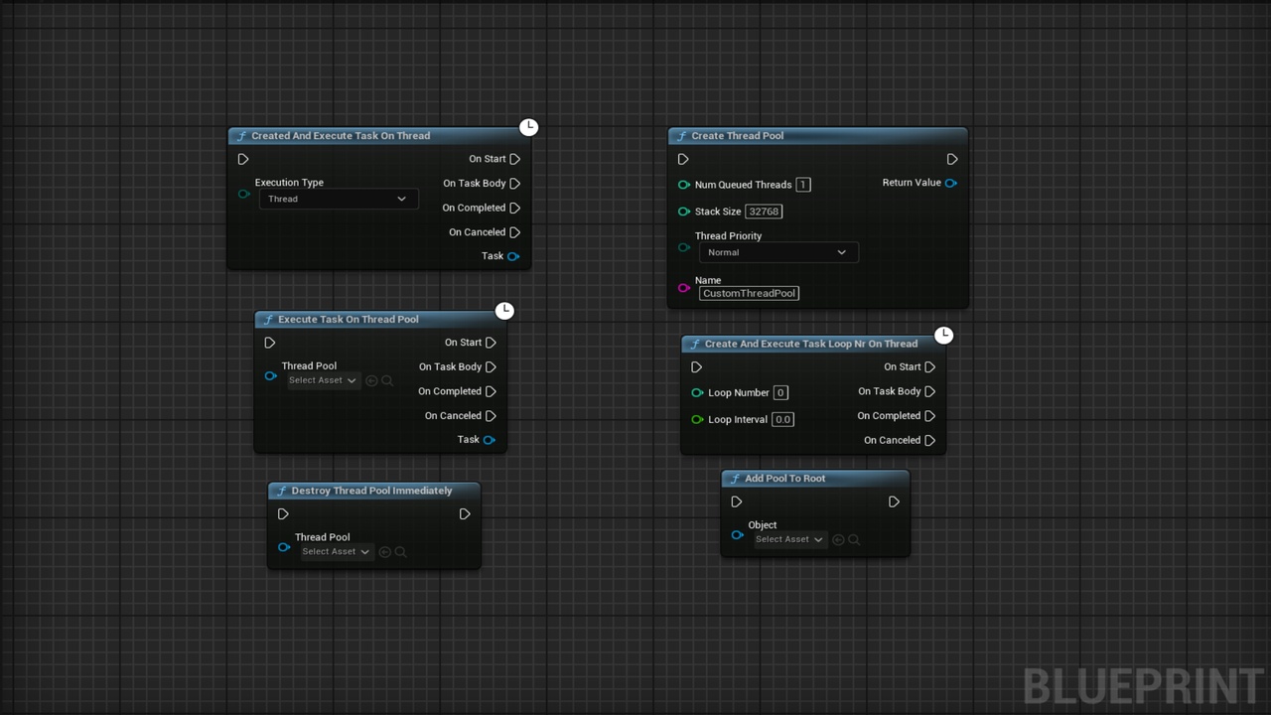Click Num Queued Threads value field

click(x=802, y=185)
